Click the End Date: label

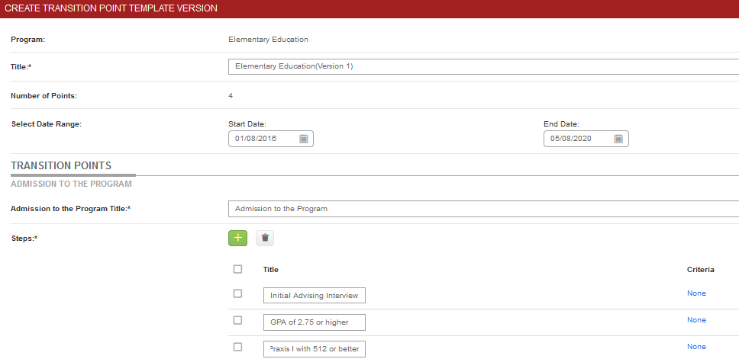[x=561, y=124]
